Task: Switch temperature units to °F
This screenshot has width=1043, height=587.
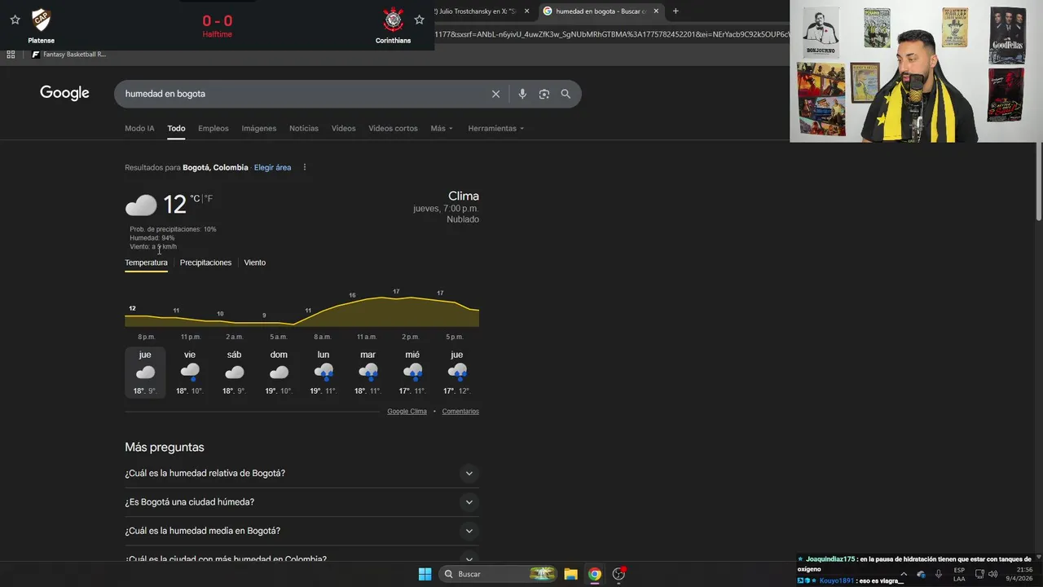Action: pyautogui.click(x=209, y=198)
